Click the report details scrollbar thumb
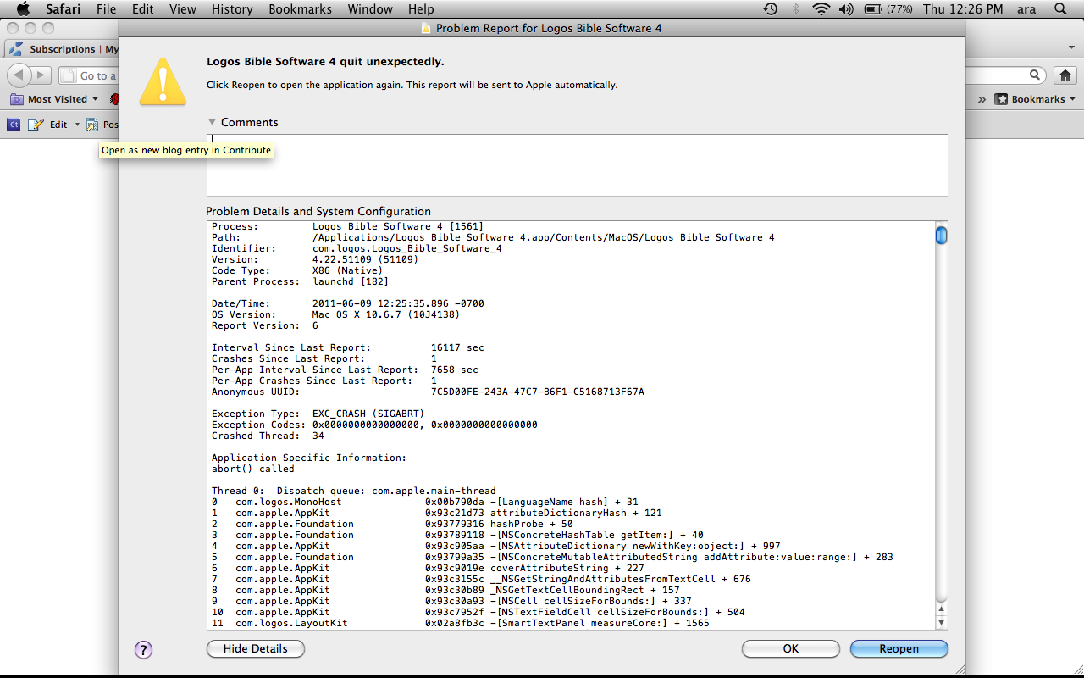The width and height of the screenshot is (1084, 678). click(x=941, y=235)
